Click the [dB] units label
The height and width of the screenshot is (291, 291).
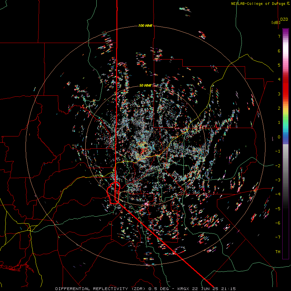point(276,22)
